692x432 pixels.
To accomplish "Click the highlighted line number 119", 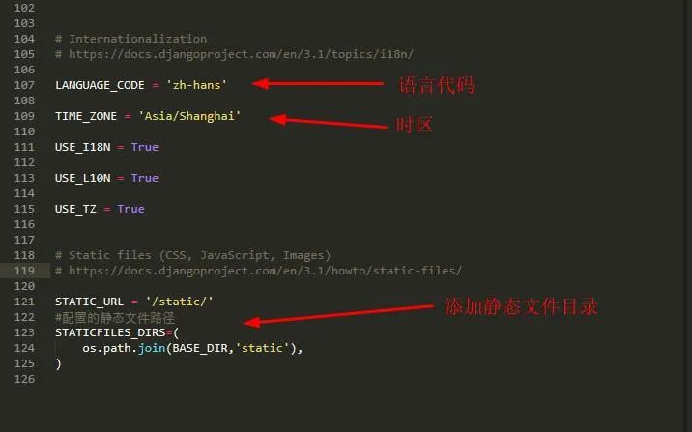I will click(24, 271).
